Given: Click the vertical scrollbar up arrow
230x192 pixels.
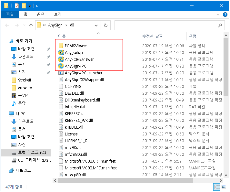Looking at the screenshot, I should [226, 35].
